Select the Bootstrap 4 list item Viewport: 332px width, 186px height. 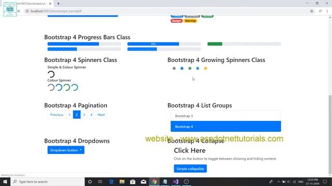pos(226,126)
